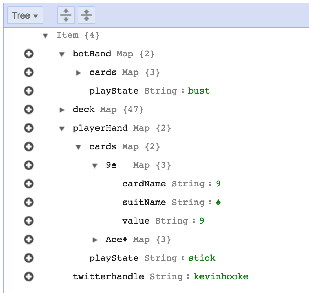
Task: Expand the Ace♦ card map
Action: tap(95, 240)
